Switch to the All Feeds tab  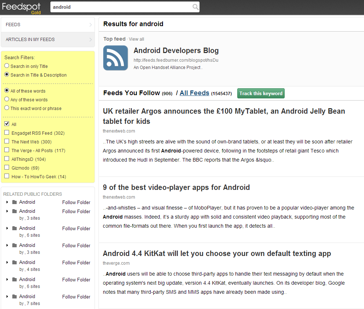point(194,93)
